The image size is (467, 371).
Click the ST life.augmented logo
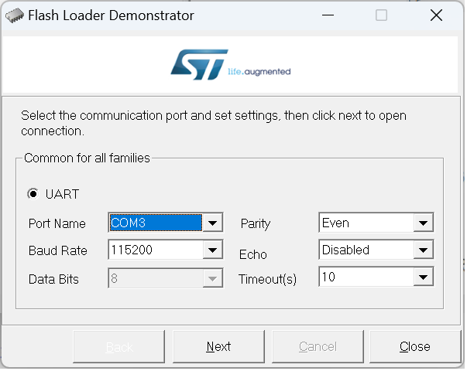[231, 65]
